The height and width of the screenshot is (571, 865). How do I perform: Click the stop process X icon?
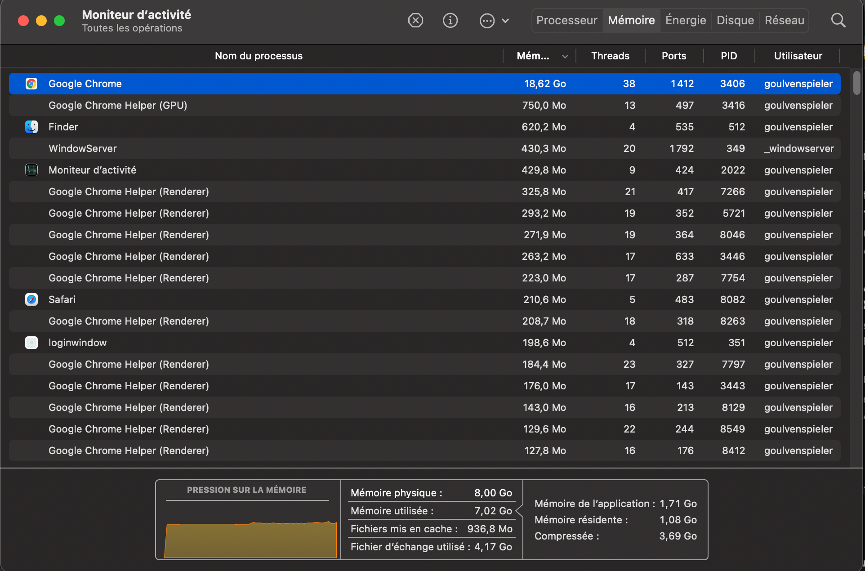coord(415,20)
